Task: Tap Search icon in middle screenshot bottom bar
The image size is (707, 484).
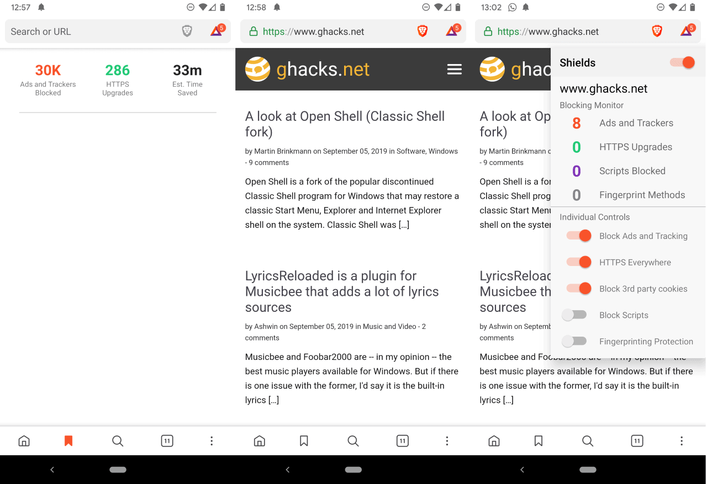Action: click(x=353, y=441)
